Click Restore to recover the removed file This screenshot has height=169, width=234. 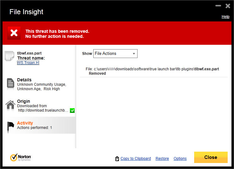coord(162,159)
